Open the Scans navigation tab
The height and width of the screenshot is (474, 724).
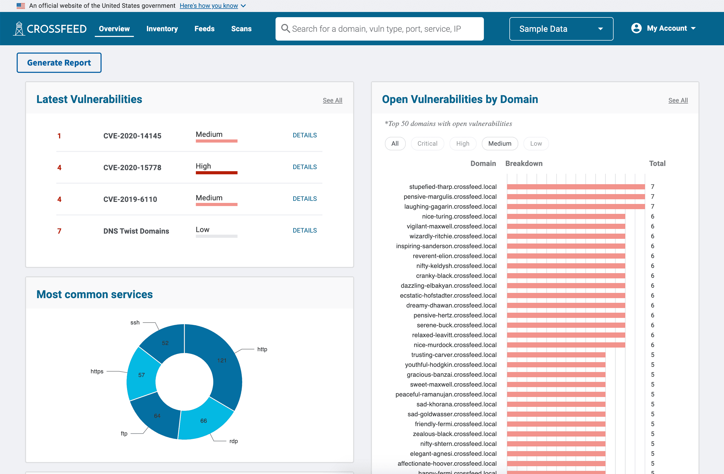tap(241, 29)
